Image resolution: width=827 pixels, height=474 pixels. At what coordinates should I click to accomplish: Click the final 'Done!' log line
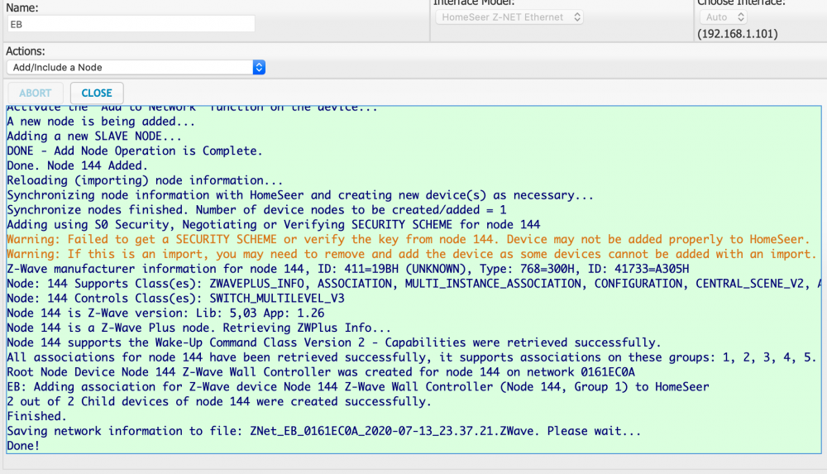23,446
